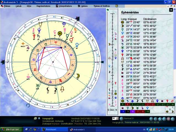Open the Représentations menu
176x132 pixels.
[43, 6]
